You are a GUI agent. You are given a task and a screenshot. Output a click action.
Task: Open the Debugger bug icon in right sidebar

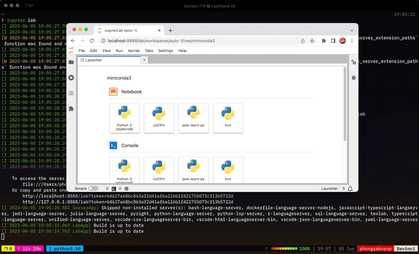pyautogui.click(x=354, y=78)
